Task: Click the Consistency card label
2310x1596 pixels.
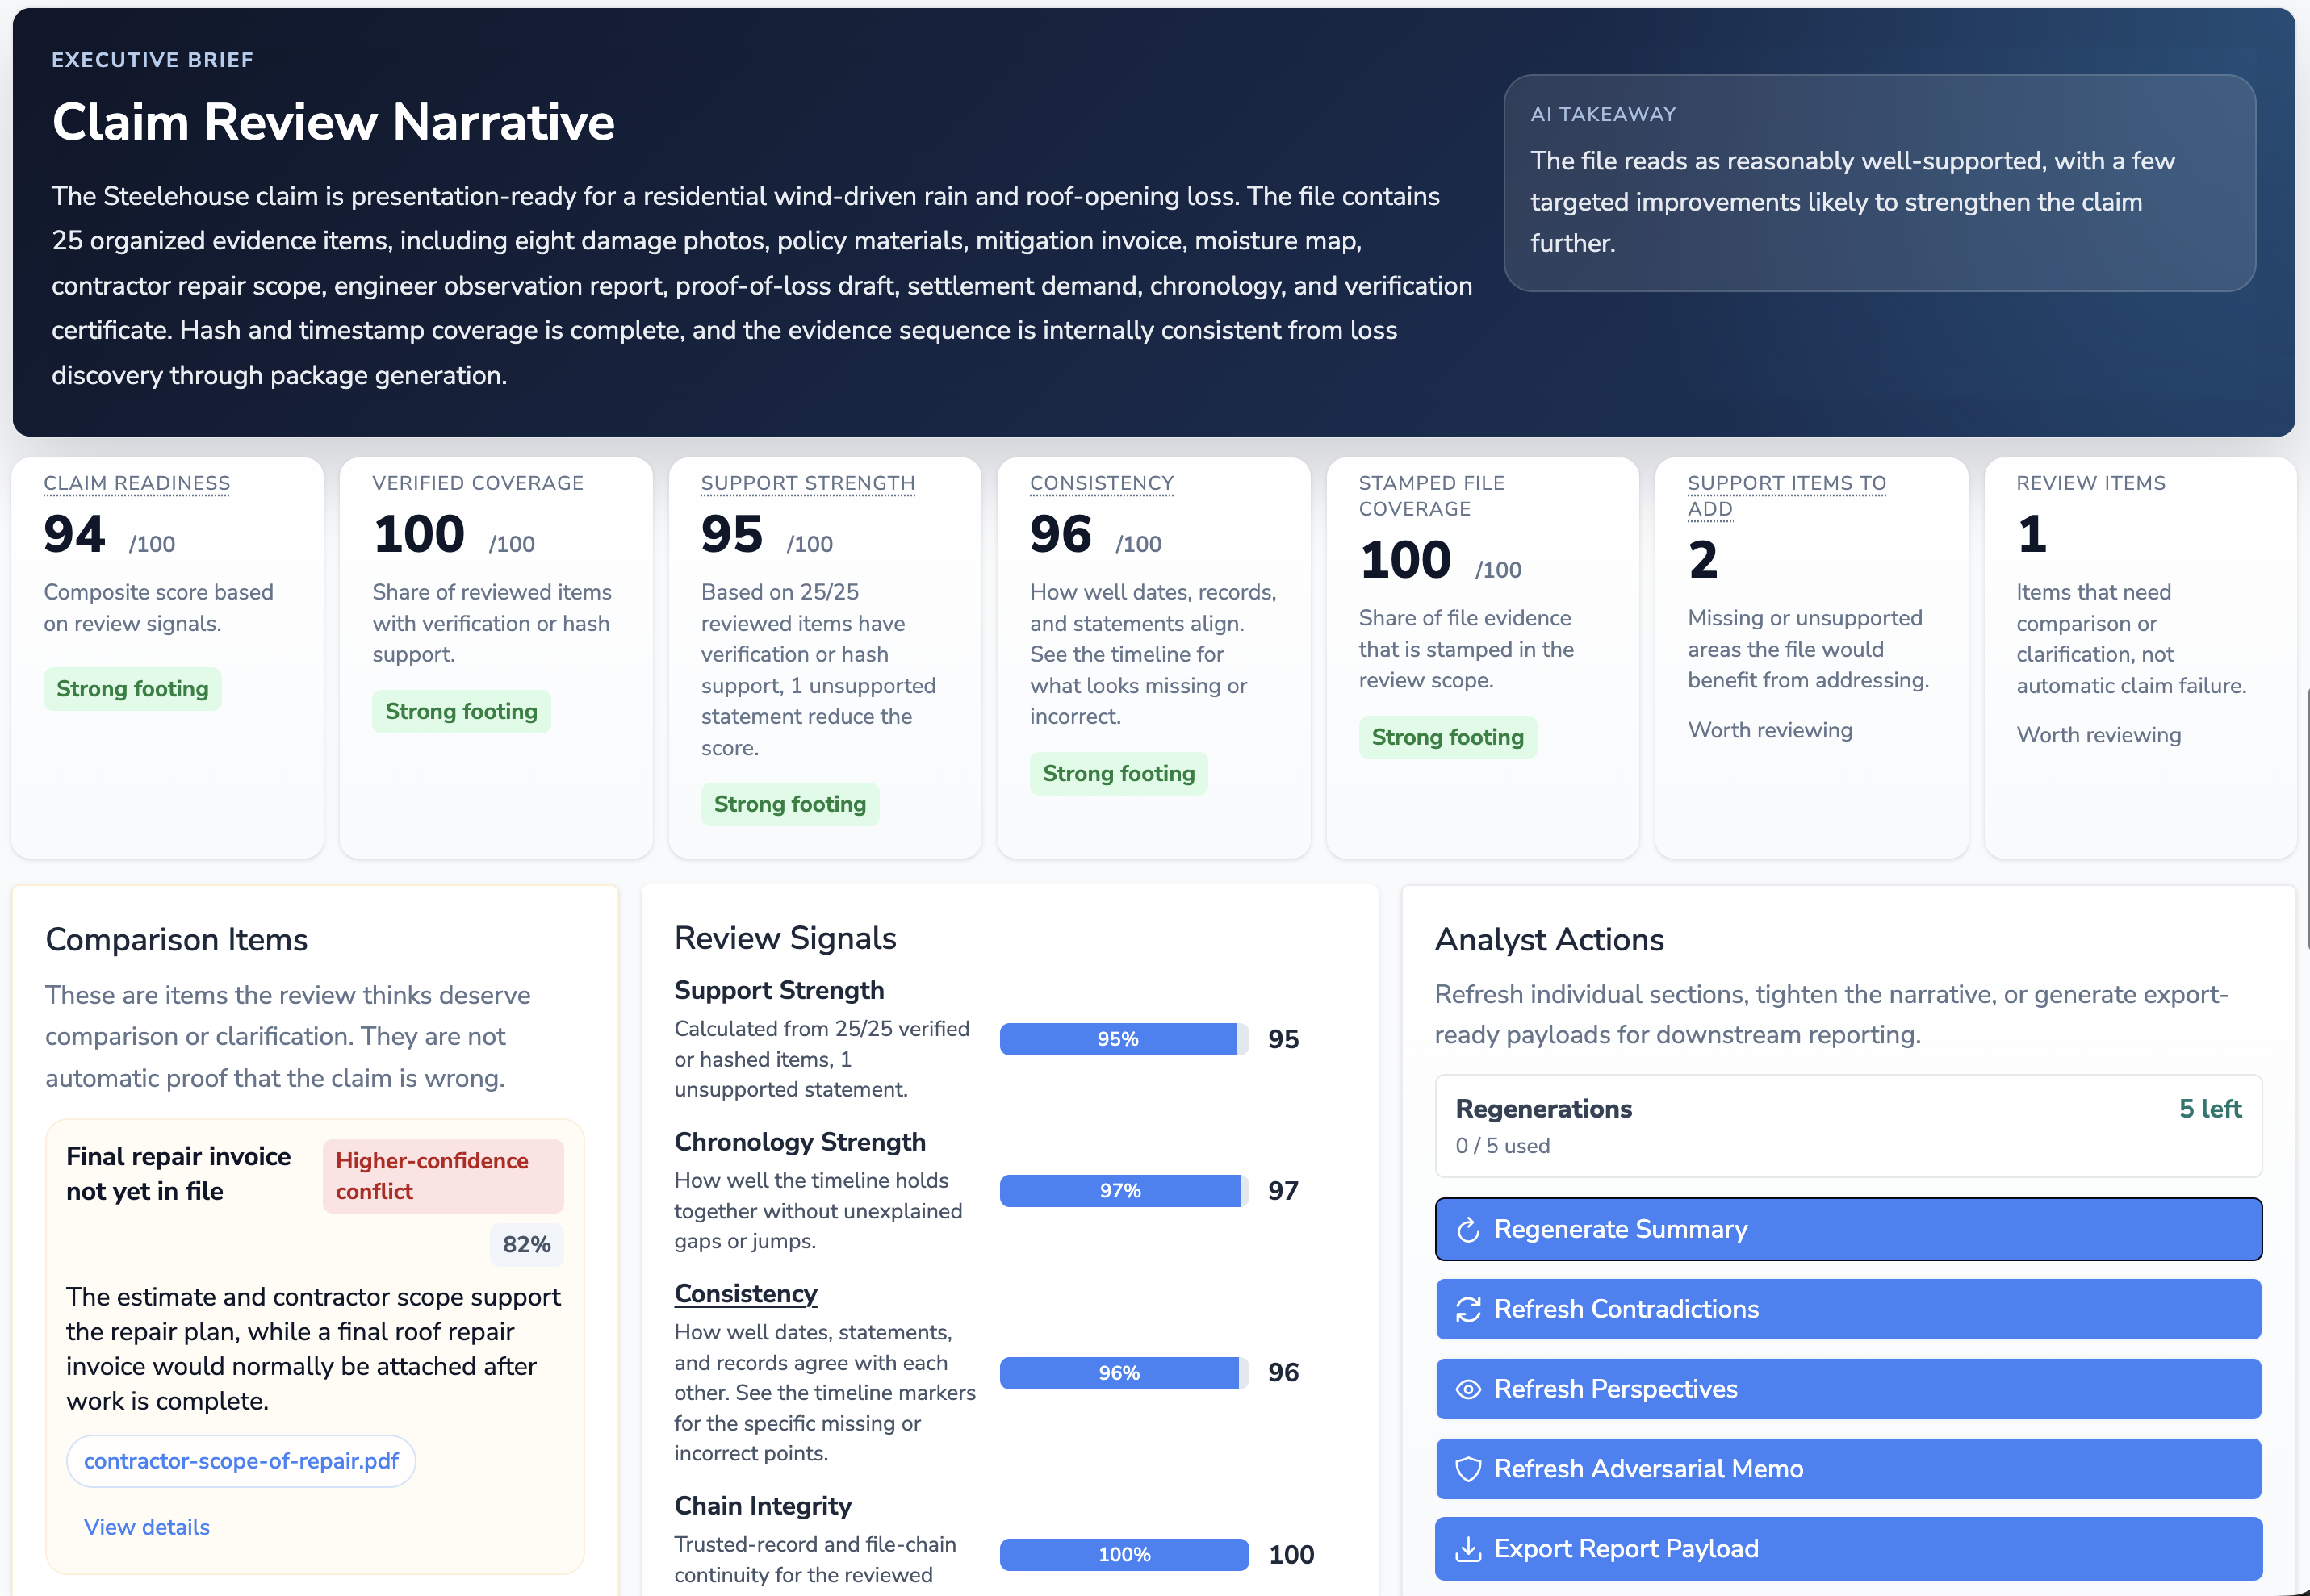Action: click(x=1101, y=483)
